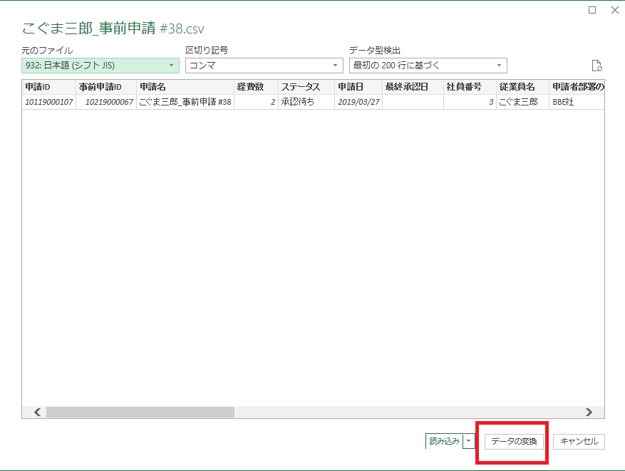Click the 承認待ち status cell
Screen dimensions: 625x471
point(306,102)
